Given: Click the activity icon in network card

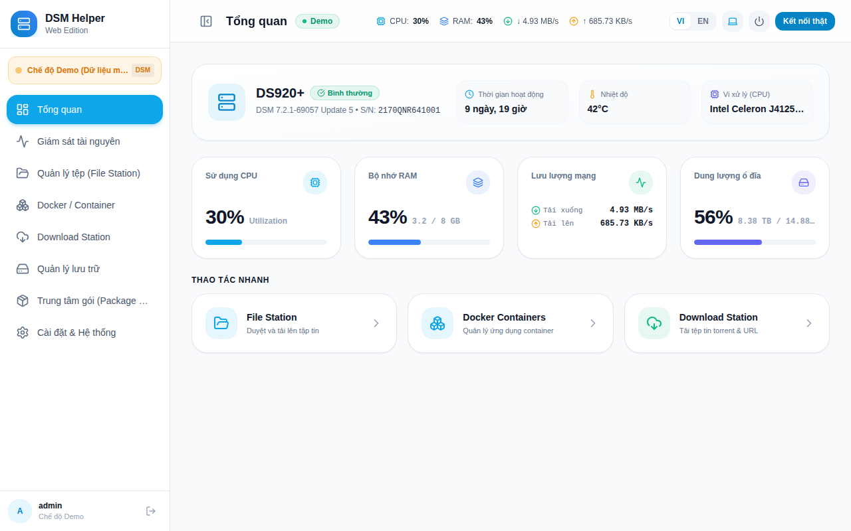Looking at the screenshot, I should (x=641, y=183).
